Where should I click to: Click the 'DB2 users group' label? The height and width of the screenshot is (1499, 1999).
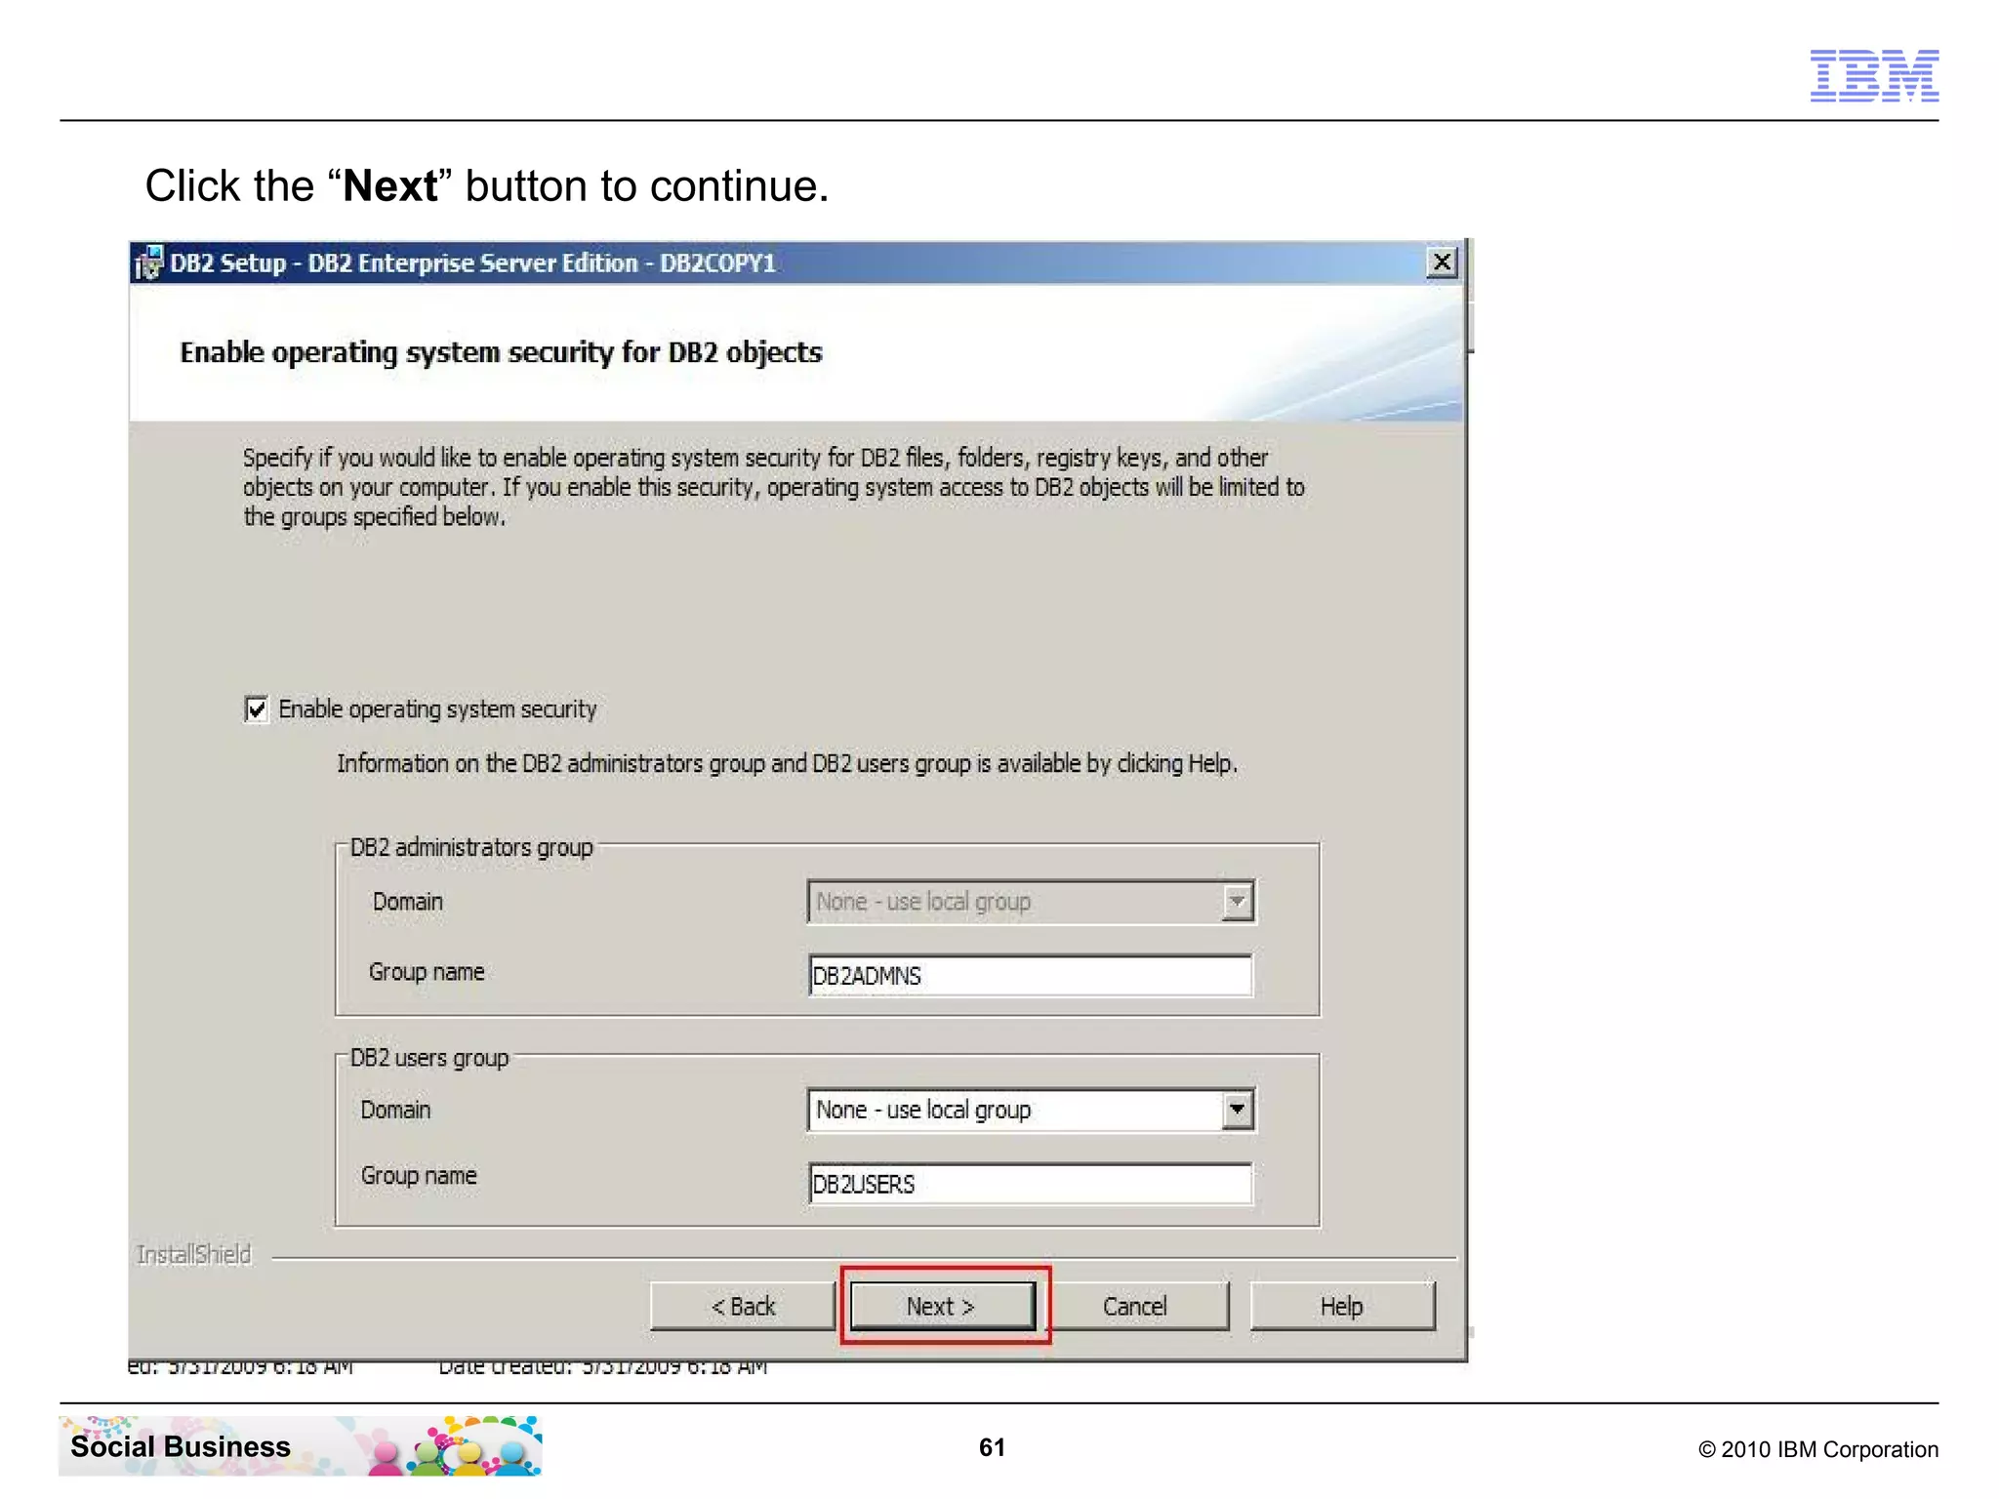pyautogui.click(x=429, y=1058)
